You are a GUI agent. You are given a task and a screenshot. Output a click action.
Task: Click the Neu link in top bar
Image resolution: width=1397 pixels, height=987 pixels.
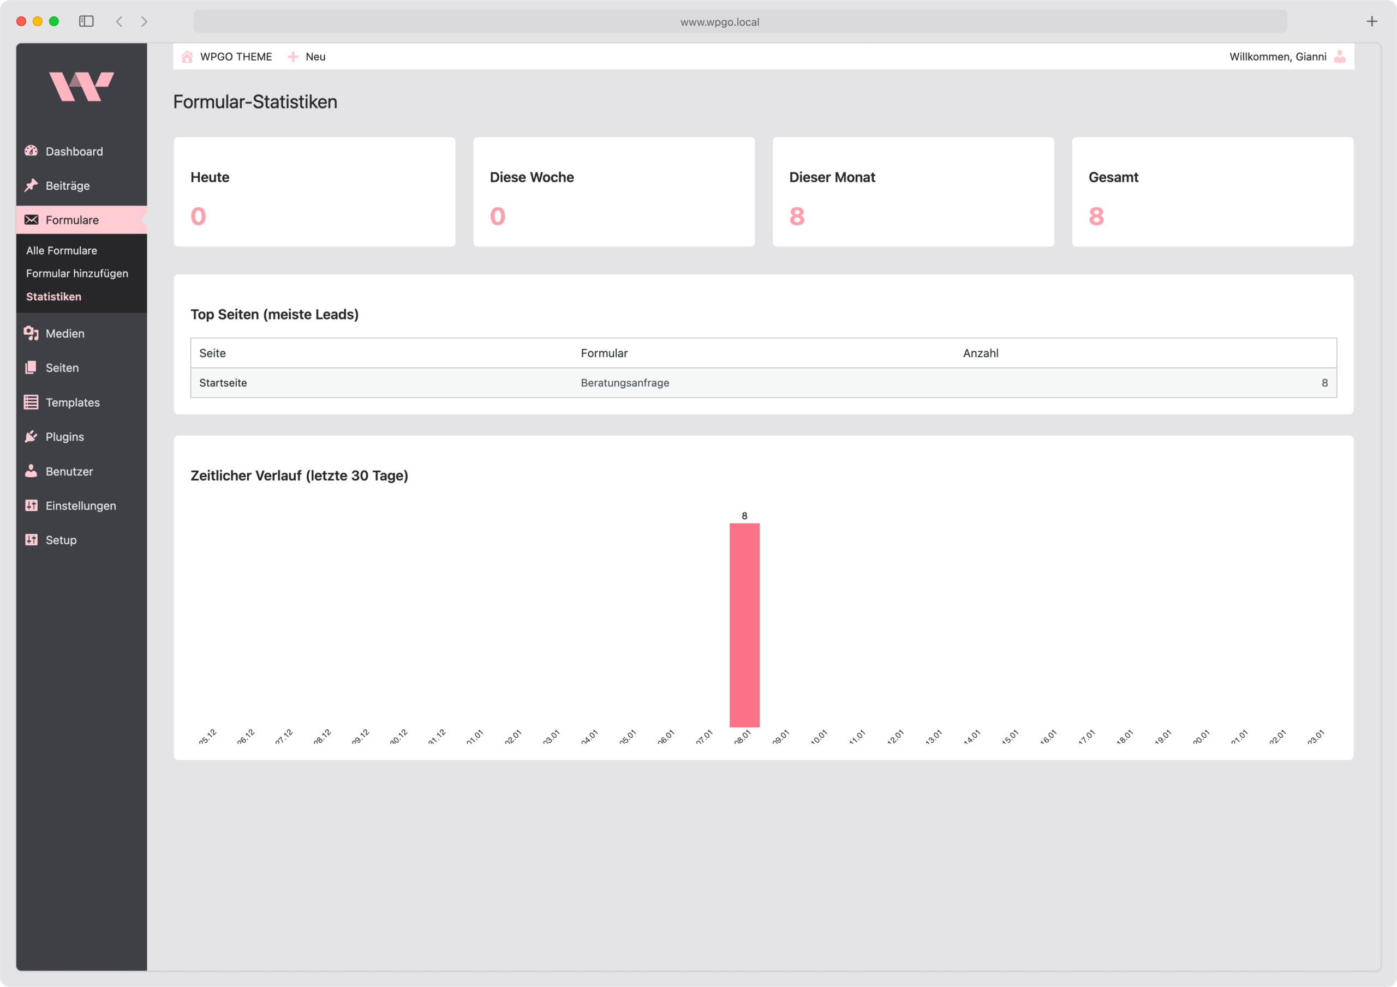[x=315, y=57]
